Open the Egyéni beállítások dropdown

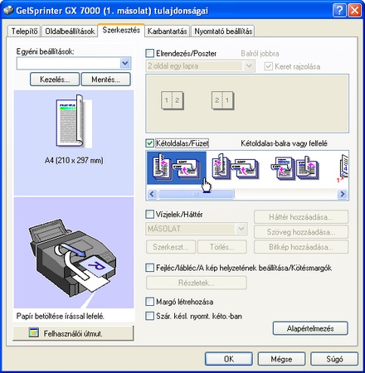pos(125,63)
